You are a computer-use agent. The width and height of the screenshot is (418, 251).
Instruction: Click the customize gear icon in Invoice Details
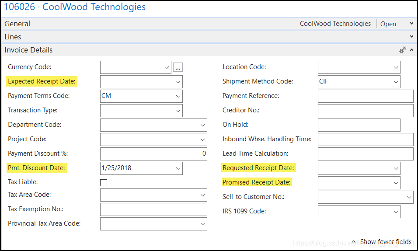click(402, 50)
